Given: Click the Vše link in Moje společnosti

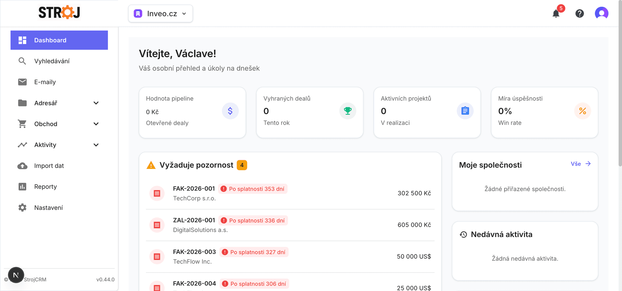Looking at the screenshot, I should click(x=580, y=164).
